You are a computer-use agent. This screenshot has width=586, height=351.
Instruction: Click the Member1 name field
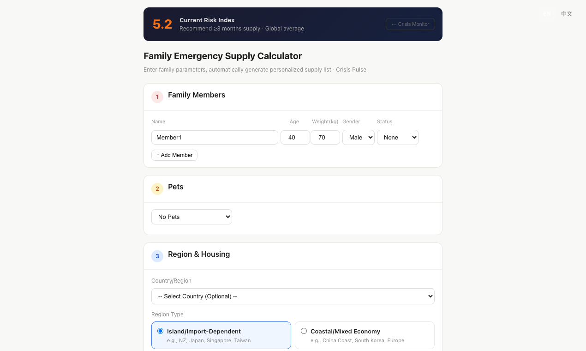tap(215, 138)
